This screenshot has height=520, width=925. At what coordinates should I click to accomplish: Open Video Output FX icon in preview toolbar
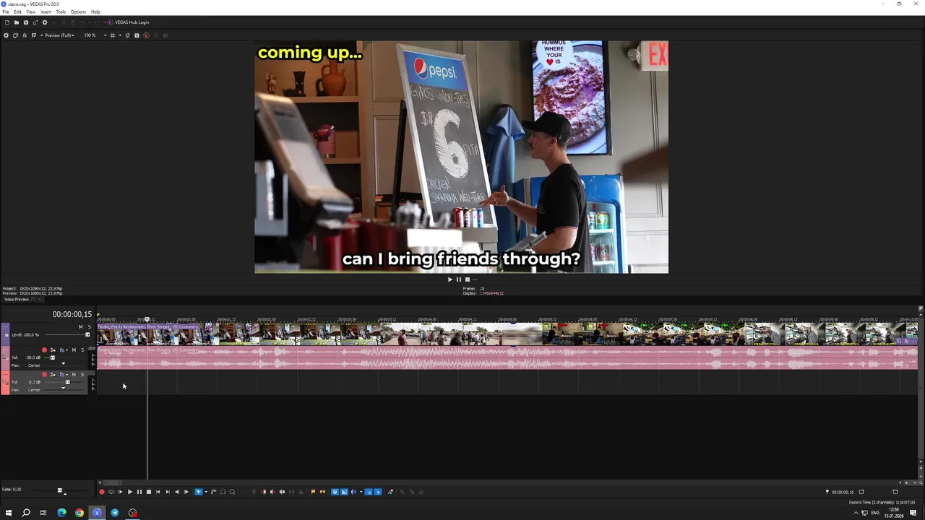point(25,35)
